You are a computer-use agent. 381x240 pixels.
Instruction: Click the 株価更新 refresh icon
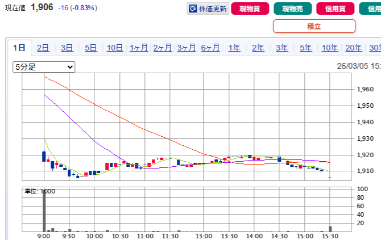click(x=193, y=9)
